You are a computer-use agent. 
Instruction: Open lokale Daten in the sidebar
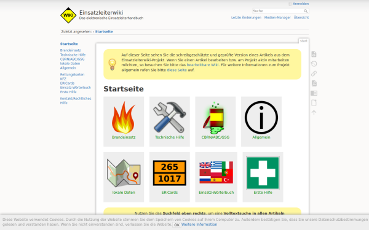(70, 64)
